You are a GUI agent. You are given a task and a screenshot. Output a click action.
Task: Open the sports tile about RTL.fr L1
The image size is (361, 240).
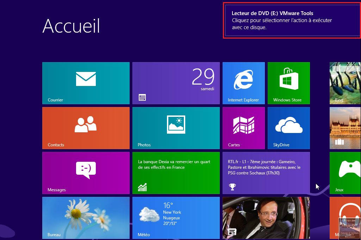[x=266, y=173]
